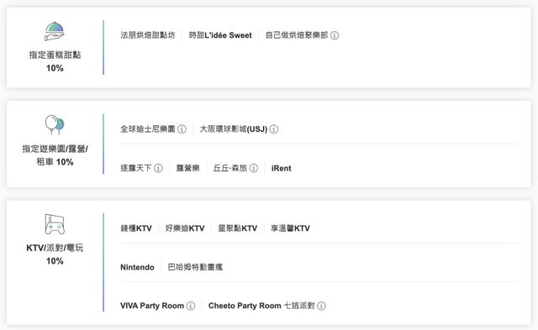Screen dimensions: 538x330
Task: Open info icon for 大阪環球影城(USJ)
Action: 274,129
